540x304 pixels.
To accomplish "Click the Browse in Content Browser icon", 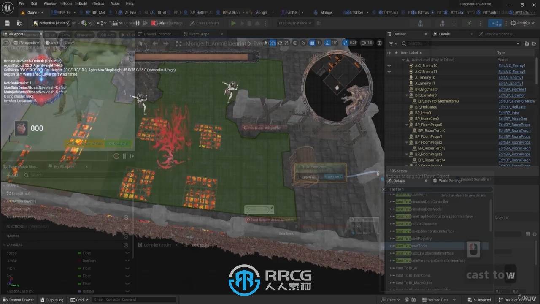I will click(x=19, y=23).
